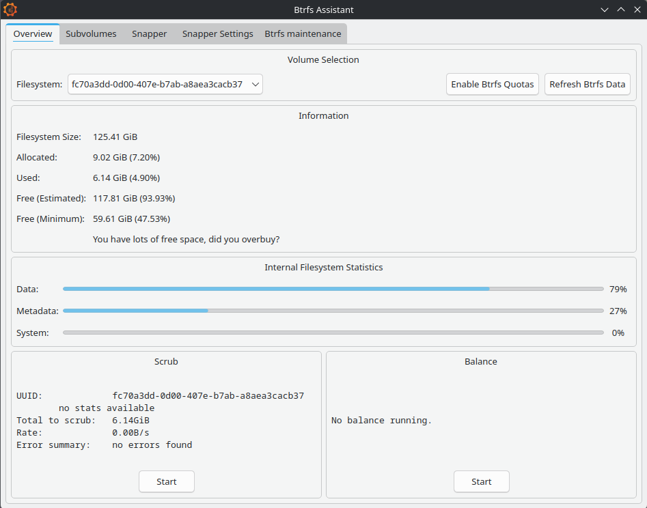Click Refresh Btrfs Data button
Viewport: 647px width, 508px height.
click(x=587, y=84)
